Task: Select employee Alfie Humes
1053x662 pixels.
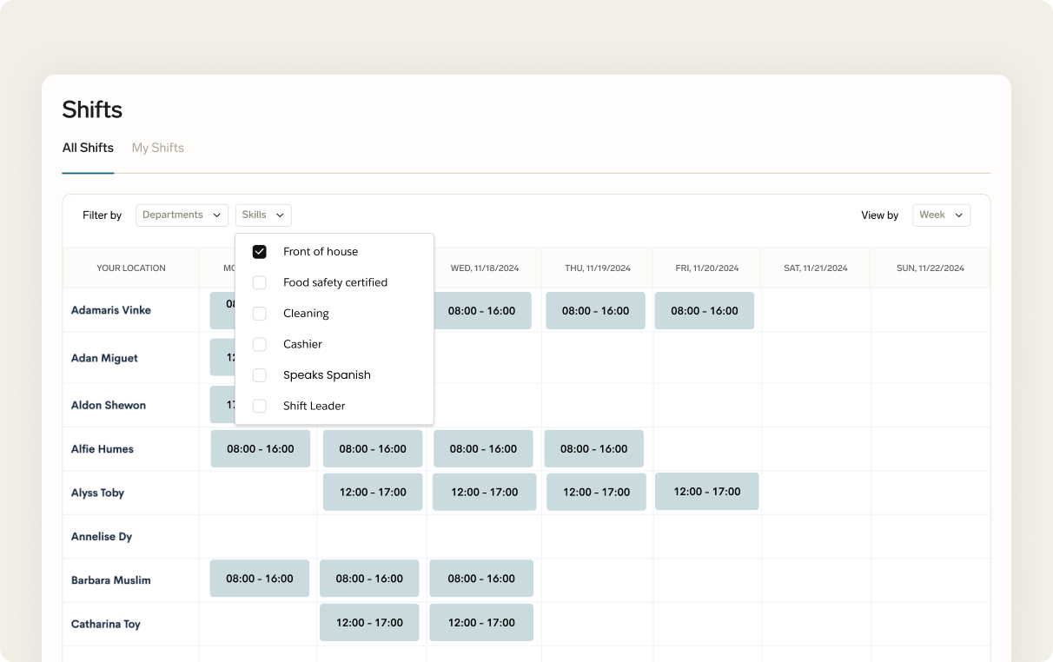Action: 103,449
